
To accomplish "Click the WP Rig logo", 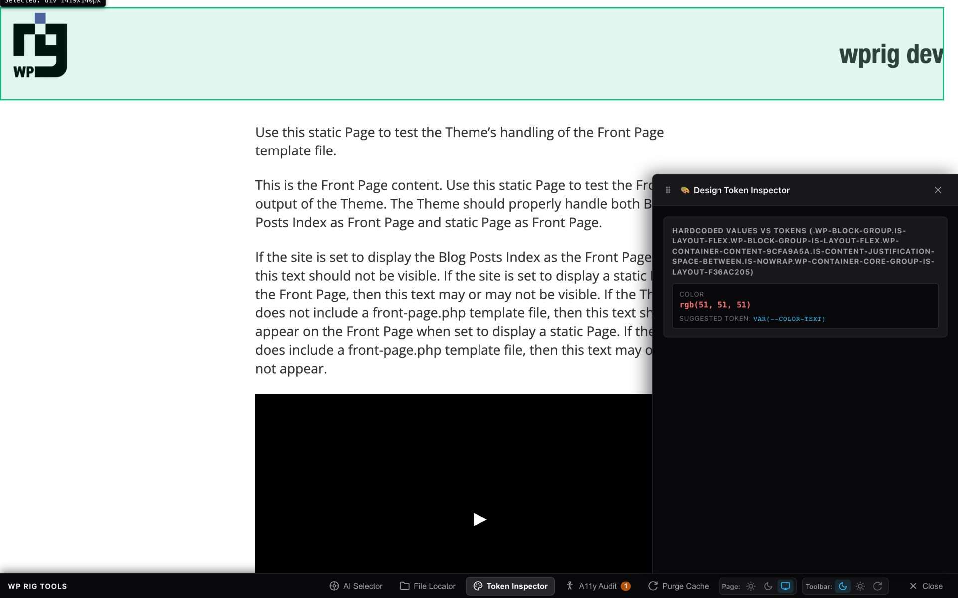I will pos(40,45).
